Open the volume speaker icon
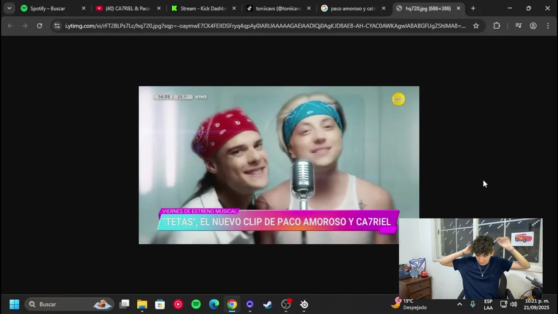 coord(514,304)
